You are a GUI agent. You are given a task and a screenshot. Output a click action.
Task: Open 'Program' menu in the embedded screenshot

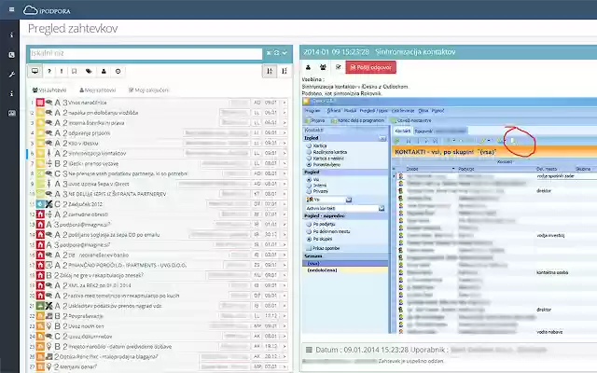click(312, 111)
